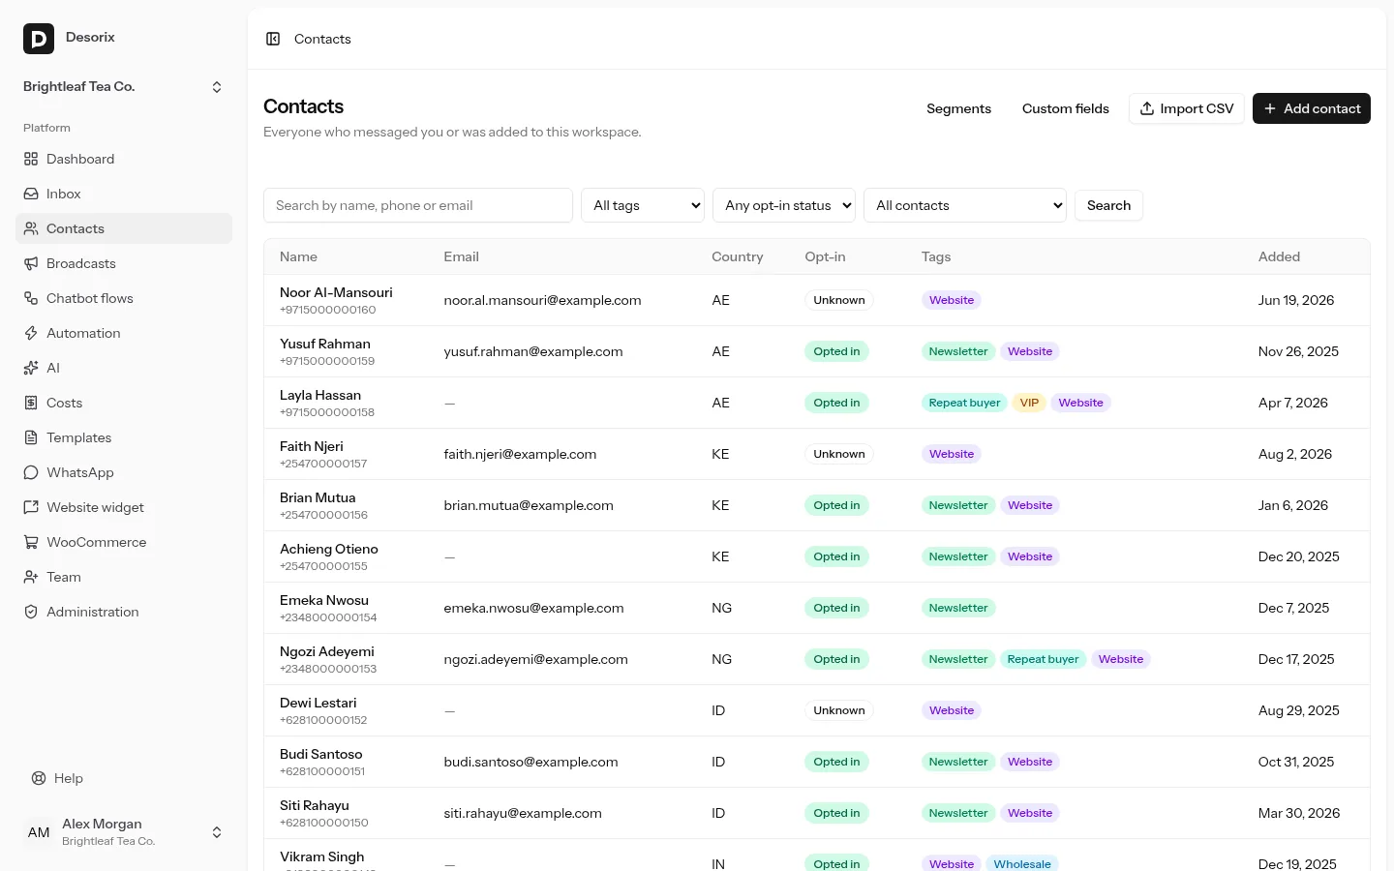
Task: Click Noor Al-Mansouri's Website tag
Action: [x=952, y=300]
